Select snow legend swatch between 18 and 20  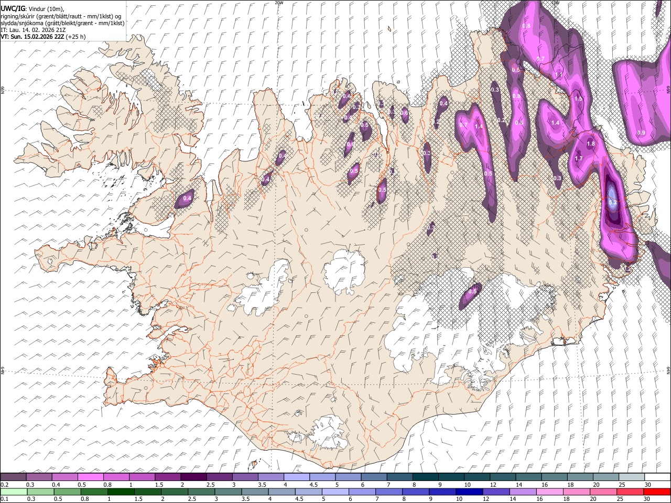[x=580, y=477]
